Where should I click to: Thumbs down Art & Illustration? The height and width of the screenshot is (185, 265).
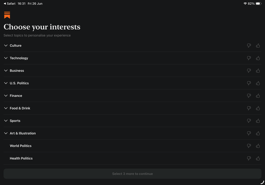pyautogui.click(x=249, y=133)
